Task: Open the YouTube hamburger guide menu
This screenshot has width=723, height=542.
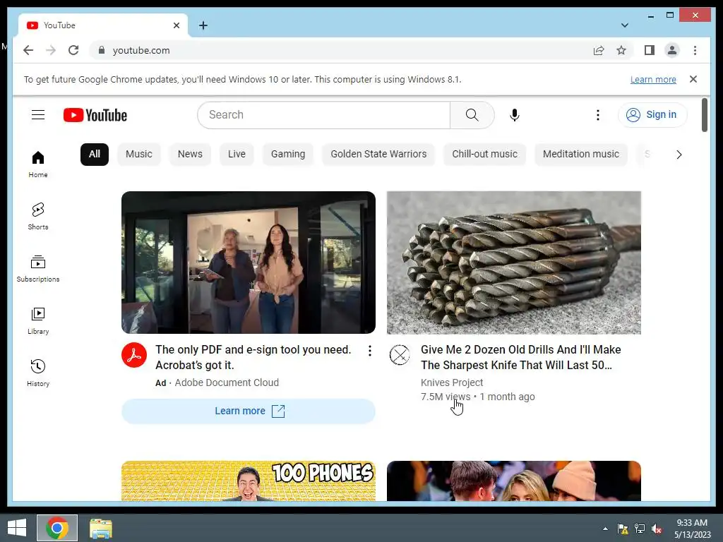Action: (x=38, y=115)
